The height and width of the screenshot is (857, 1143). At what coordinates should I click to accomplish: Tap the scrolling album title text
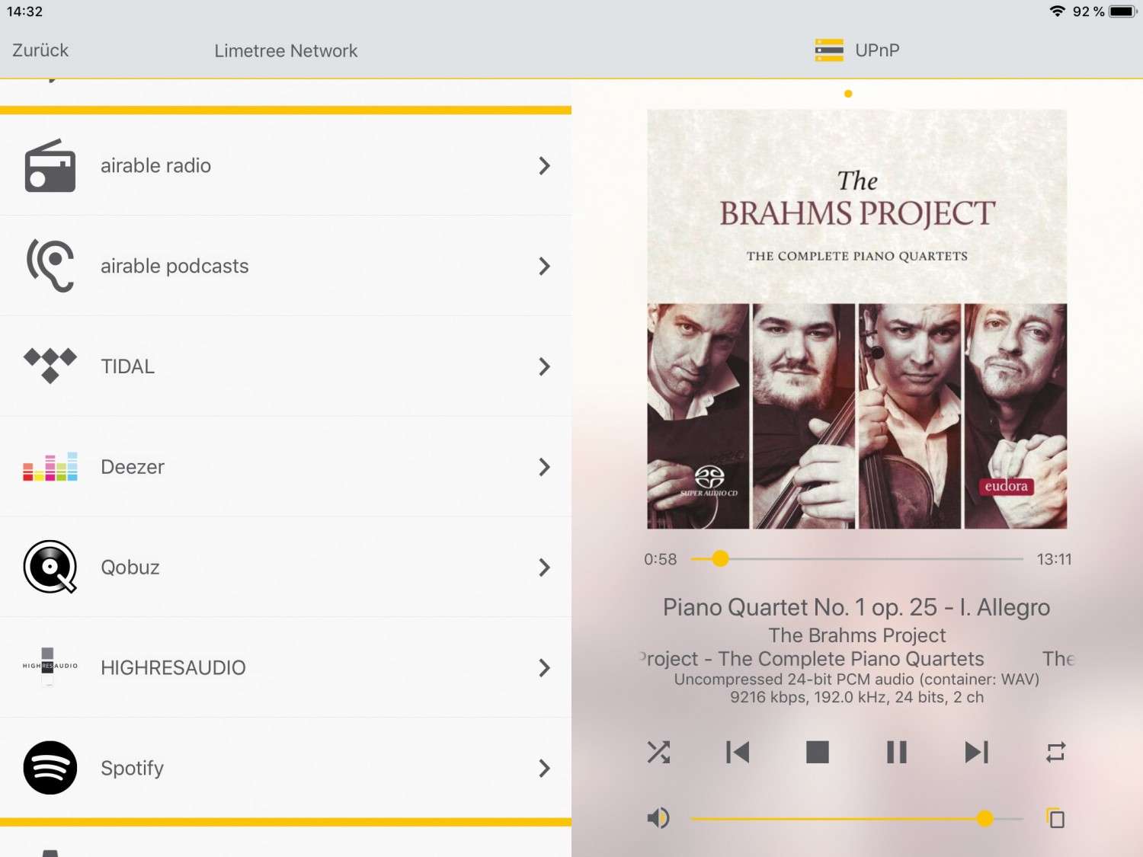tap(856, 659)
